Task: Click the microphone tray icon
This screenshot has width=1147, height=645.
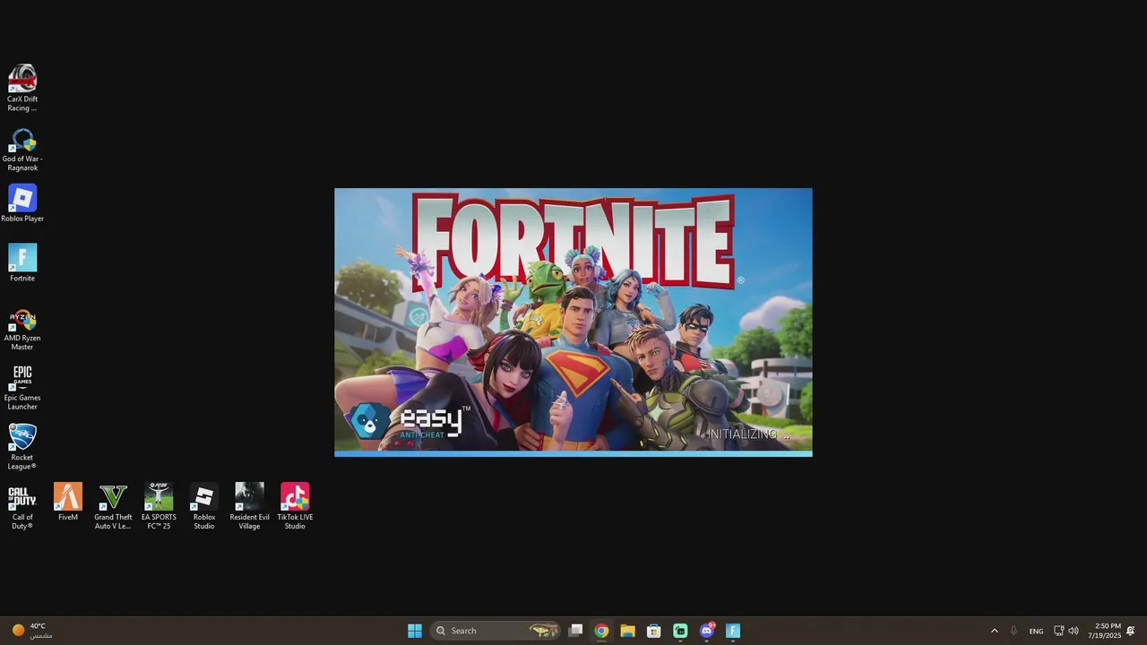Action: [1013, 631]
